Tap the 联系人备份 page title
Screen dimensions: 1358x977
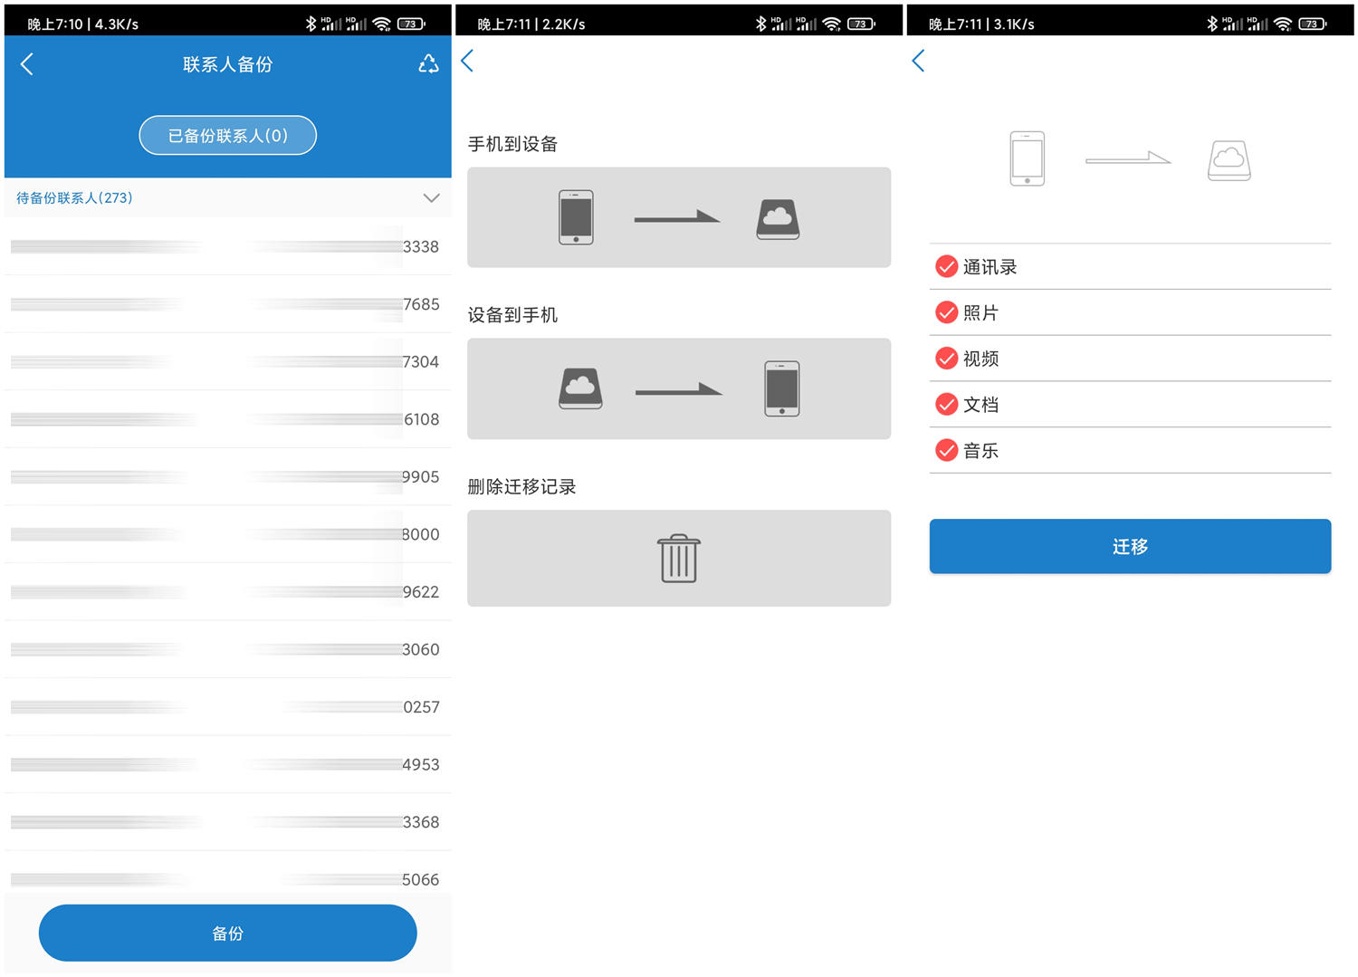pos(227,64)
